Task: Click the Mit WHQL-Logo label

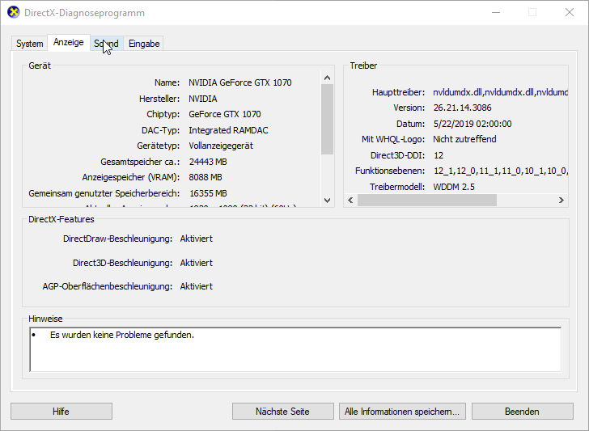Action: pyautogui.click(x=393, y=139)
